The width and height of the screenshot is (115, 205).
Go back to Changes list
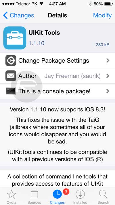(18, 15)
